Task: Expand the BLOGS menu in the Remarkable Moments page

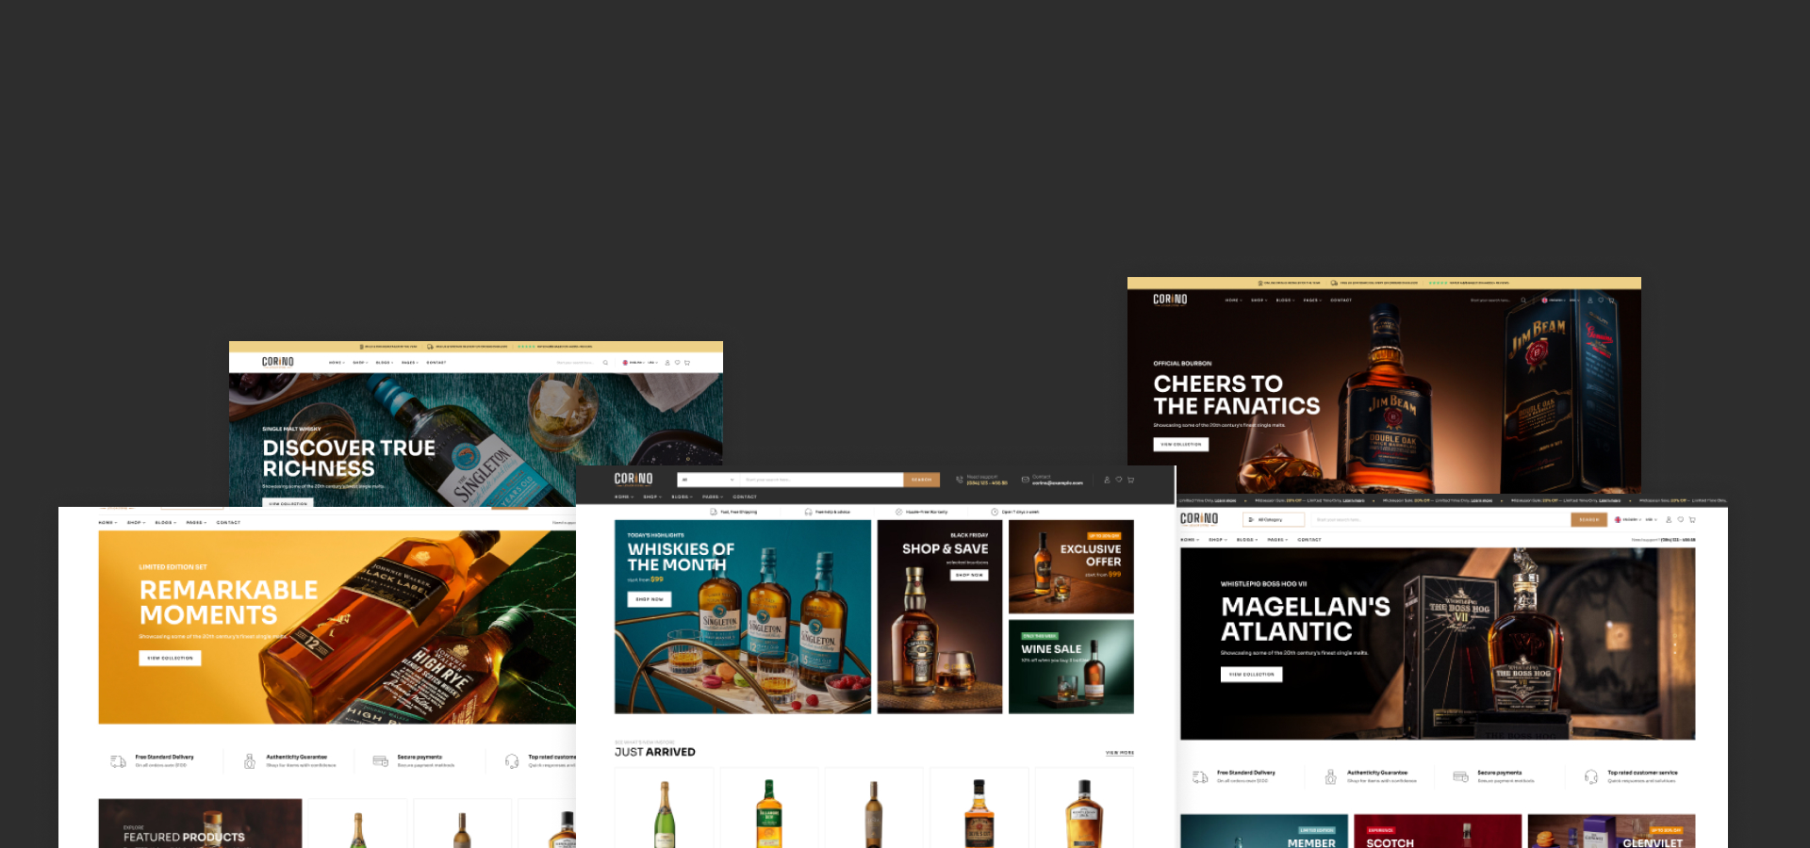Action: (165, 522)
